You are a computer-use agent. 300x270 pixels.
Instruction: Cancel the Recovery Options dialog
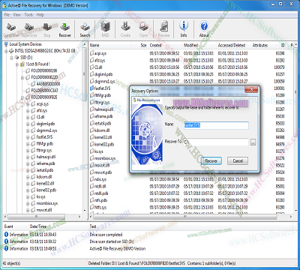point(238,160)
